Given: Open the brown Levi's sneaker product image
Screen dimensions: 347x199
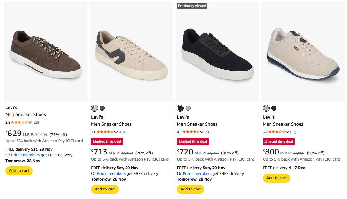Looking at the screenshot, I should point(46,53).
